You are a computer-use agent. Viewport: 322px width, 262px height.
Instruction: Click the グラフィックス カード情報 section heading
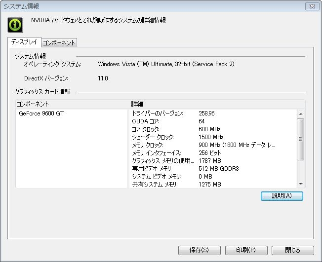(x=42, y=91)
